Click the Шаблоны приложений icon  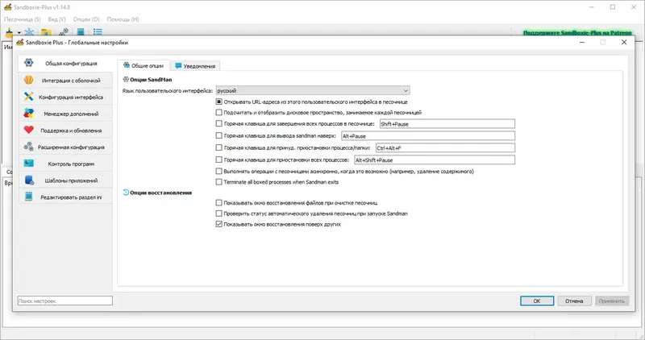coord(29,180)
